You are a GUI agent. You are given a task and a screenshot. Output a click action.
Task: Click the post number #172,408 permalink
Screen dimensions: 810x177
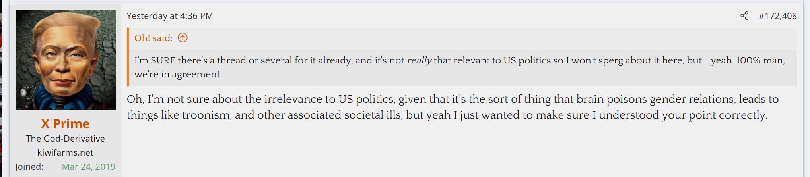(x=777, y=16)
